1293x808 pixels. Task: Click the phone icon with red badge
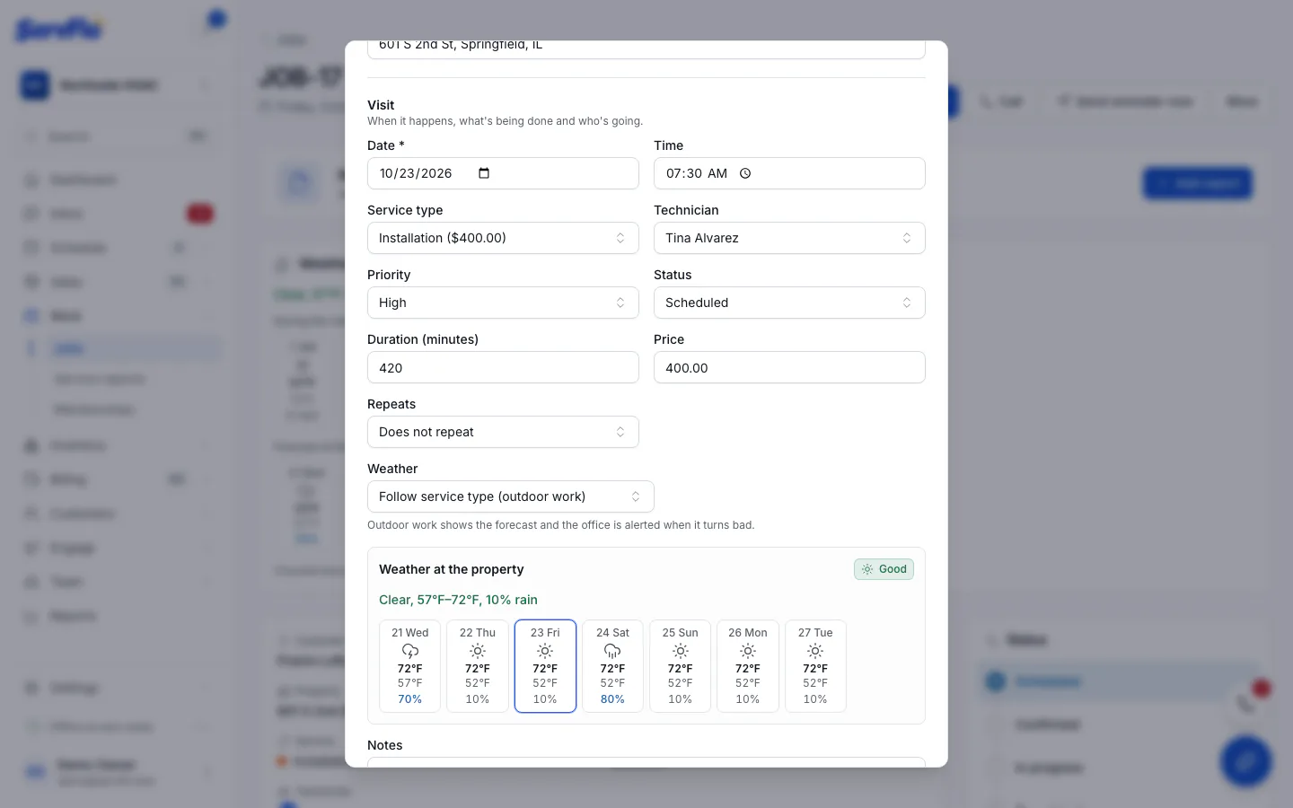click(1248, 702)
